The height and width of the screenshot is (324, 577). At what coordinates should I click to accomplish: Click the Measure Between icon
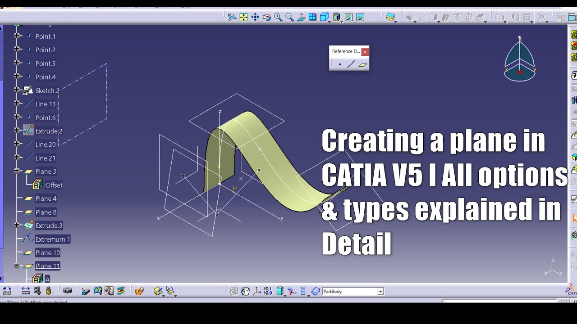pyautogui.click(x=26, y=291)
